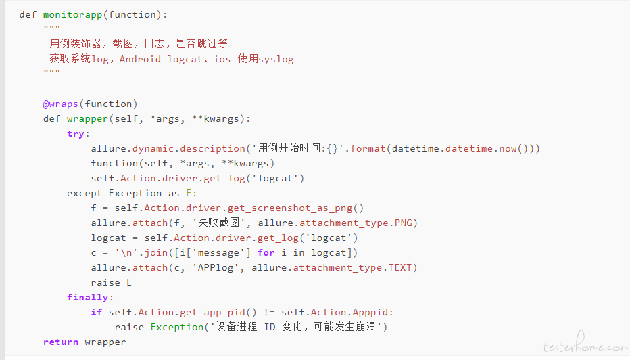Click the get_screenshot_as_png method name
This screenshot has width=630, height=360.
tap(290, 208)
